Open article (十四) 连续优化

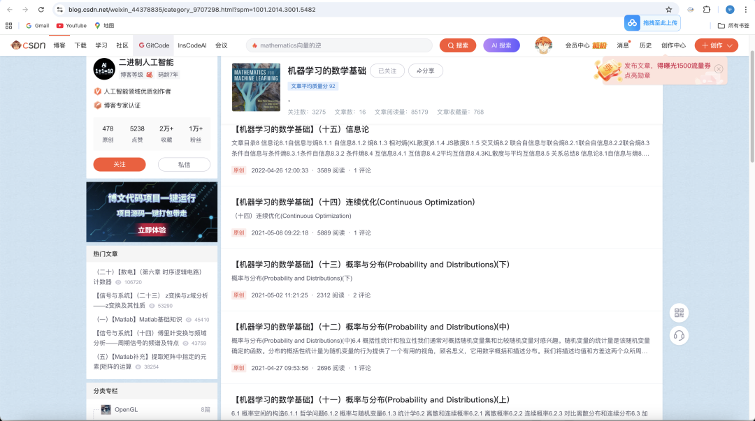click(354, 202)
